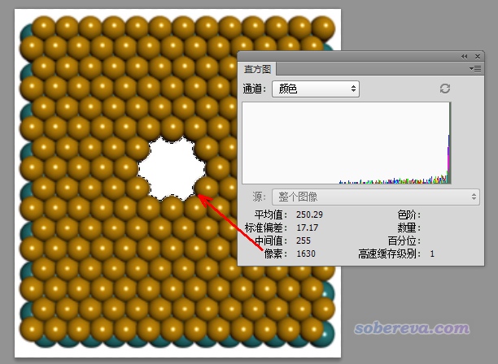Click the middle of the histogram graph
498x364 pixels.
tap(346, 142)
